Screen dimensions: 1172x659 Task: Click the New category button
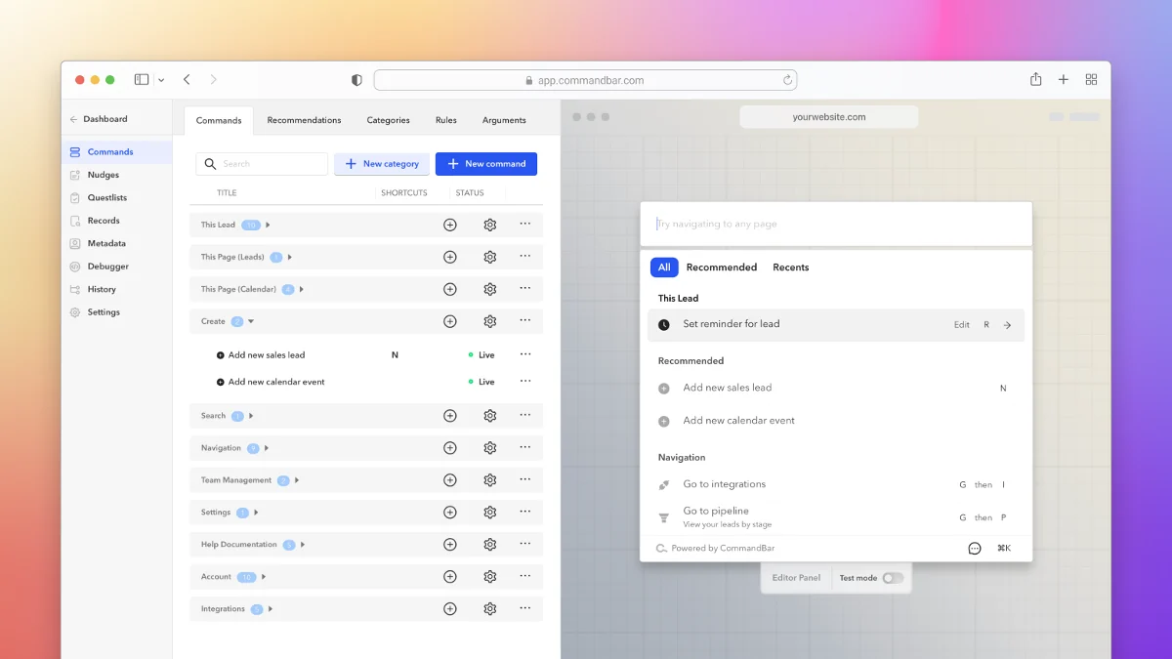(382, 164)
